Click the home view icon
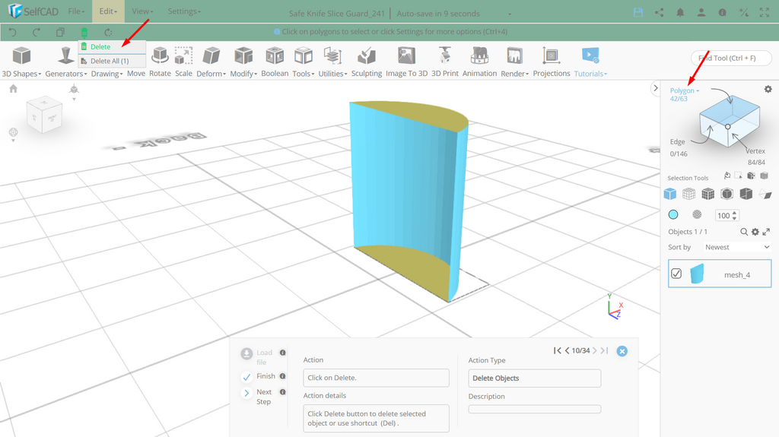779x437 pixels. (x=14, y=88)
